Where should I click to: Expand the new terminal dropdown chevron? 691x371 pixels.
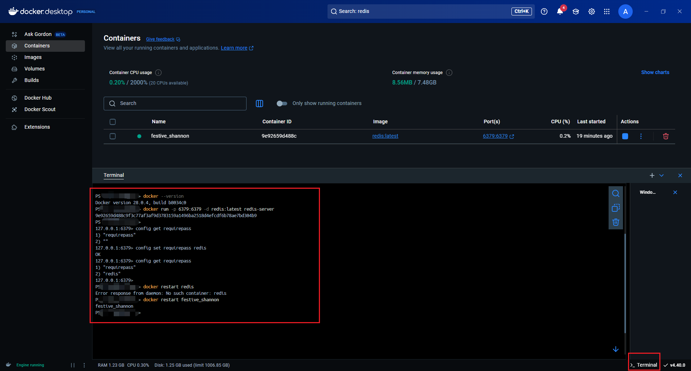coord(661,175)
